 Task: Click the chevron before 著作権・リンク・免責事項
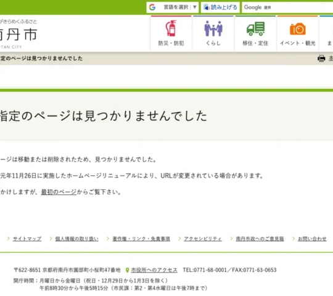point(108,239)
